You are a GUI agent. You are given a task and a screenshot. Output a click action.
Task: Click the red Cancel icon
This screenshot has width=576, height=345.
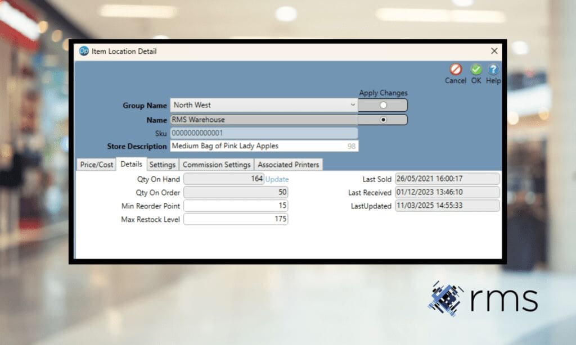456,69
